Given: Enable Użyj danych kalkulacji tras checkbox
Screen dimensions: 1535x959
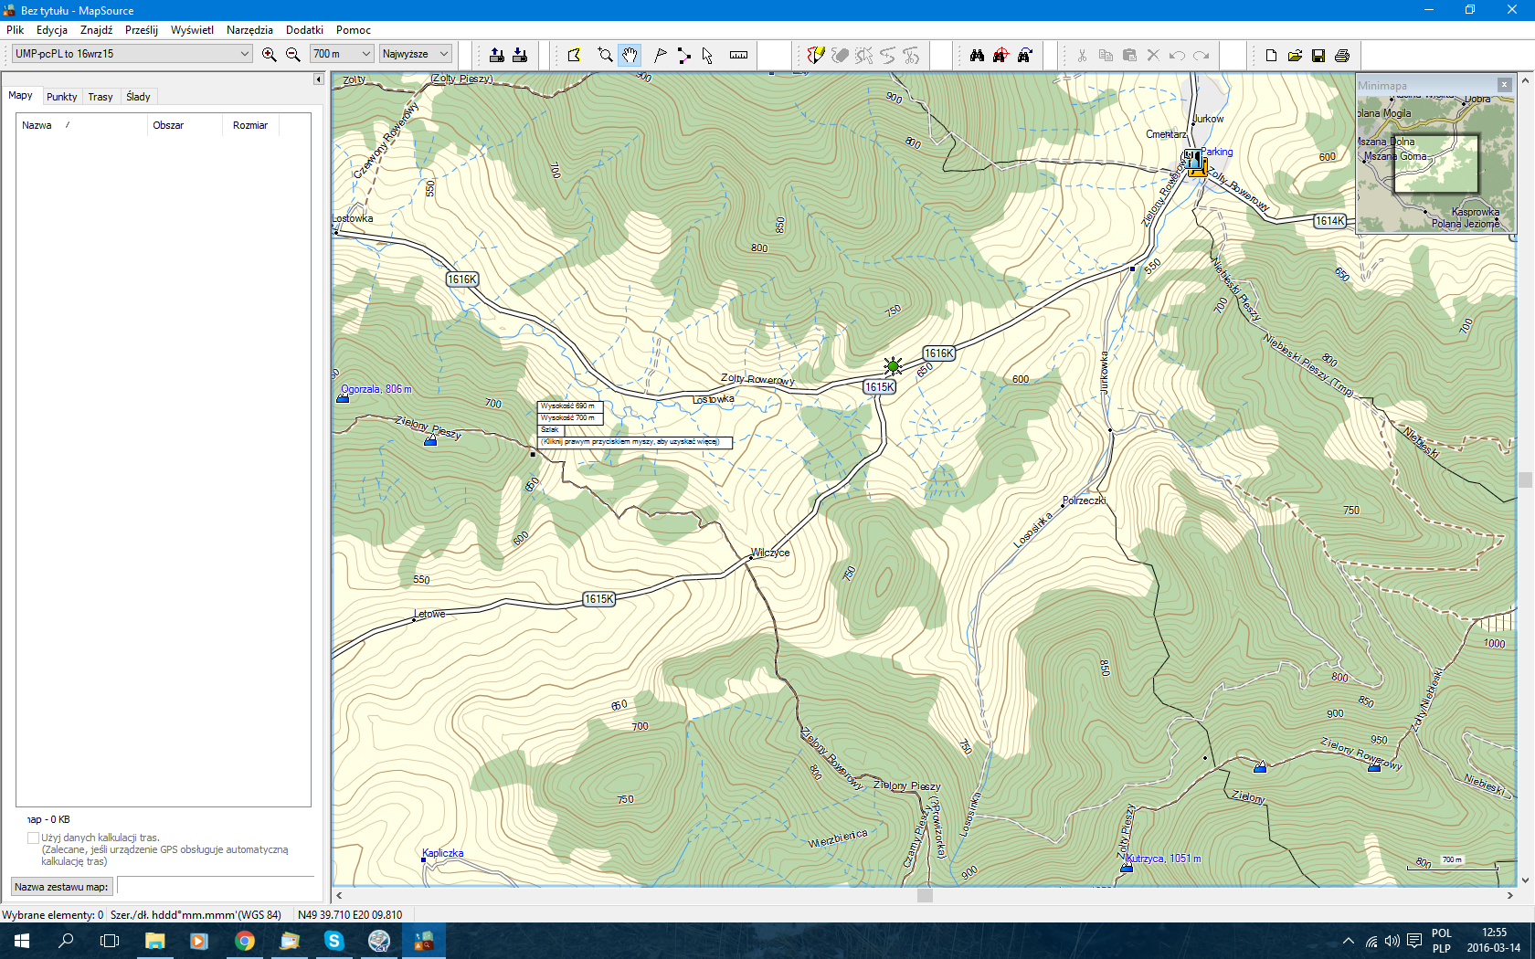Looking at the screenshot, I should point(33,838).
